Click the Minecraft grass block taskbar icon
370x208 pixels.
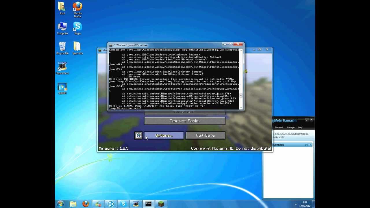(161, 204)
